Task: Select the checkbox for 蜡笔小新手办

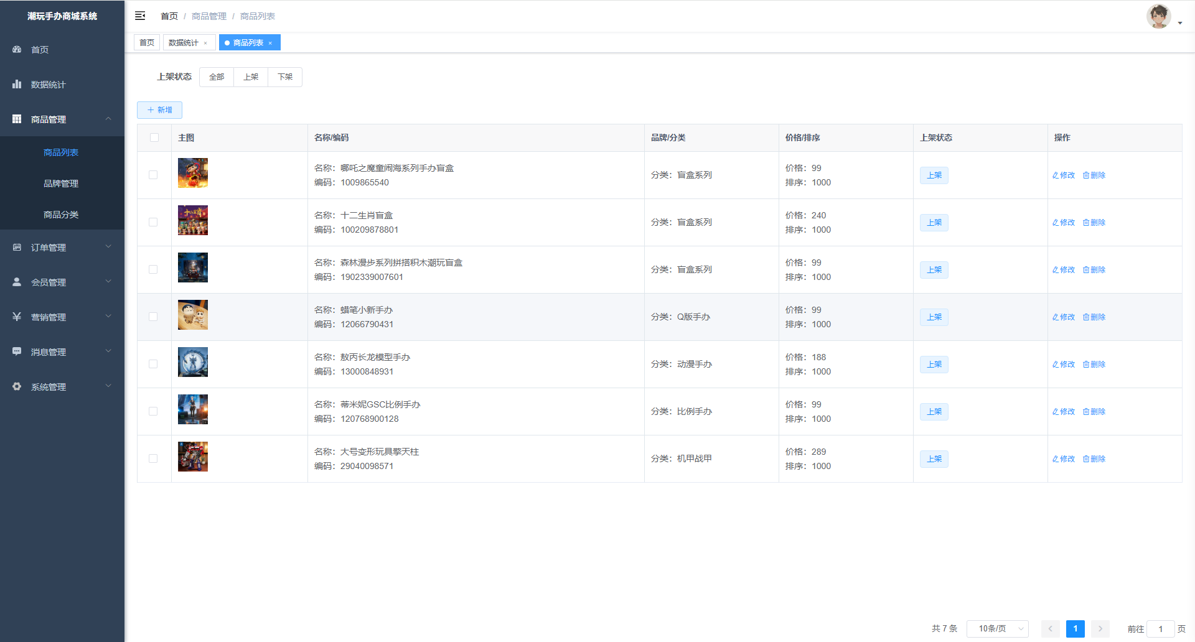Action: pos(153,317)
